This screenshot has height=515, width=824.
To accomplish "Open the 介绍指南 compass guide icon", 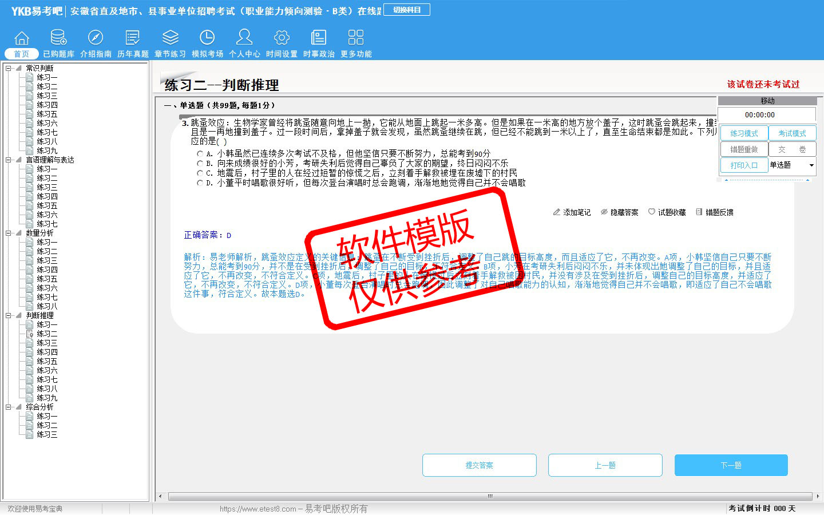I will tap(96, 38).
